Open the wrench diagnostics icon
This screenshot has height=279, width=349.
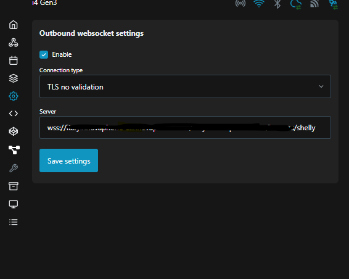(14, 169)
